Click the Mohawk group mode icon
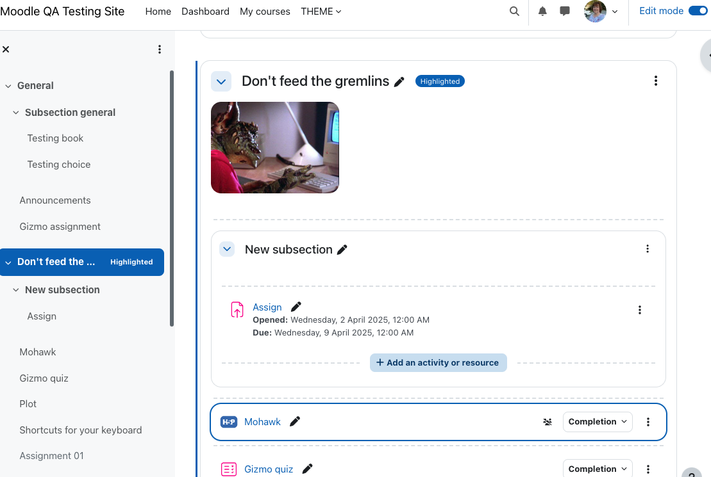The height and width of the screenshot is (477, 711). [x=548, y=422]
